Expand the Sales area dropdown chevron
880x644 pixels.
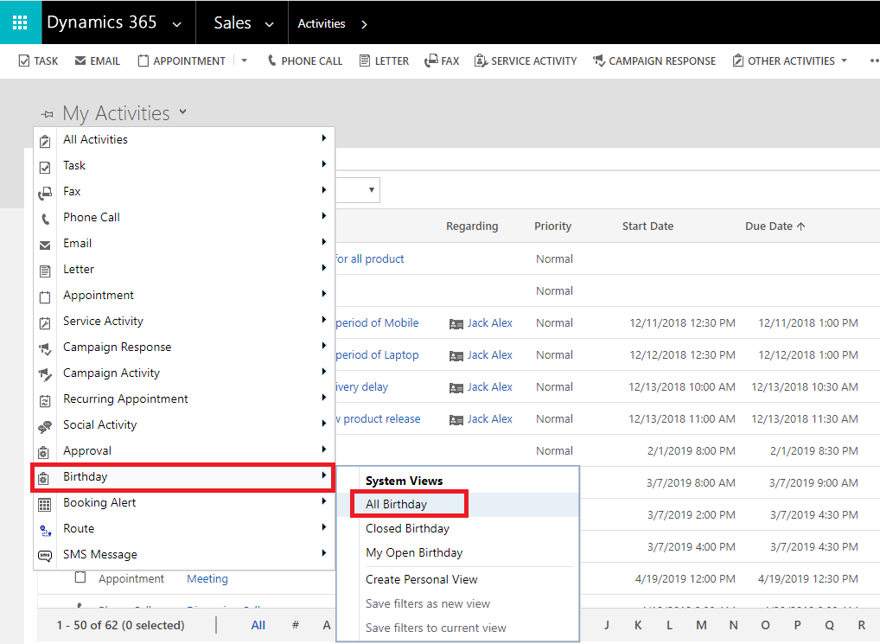point(270,25)
